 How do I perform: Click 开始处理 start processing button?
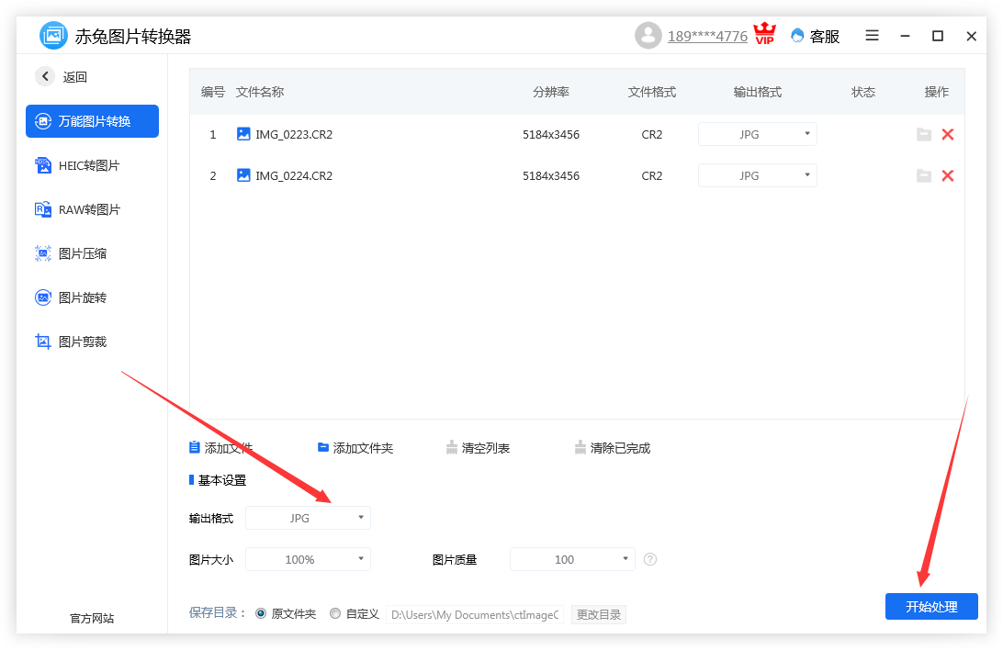(x=931, y=607)
